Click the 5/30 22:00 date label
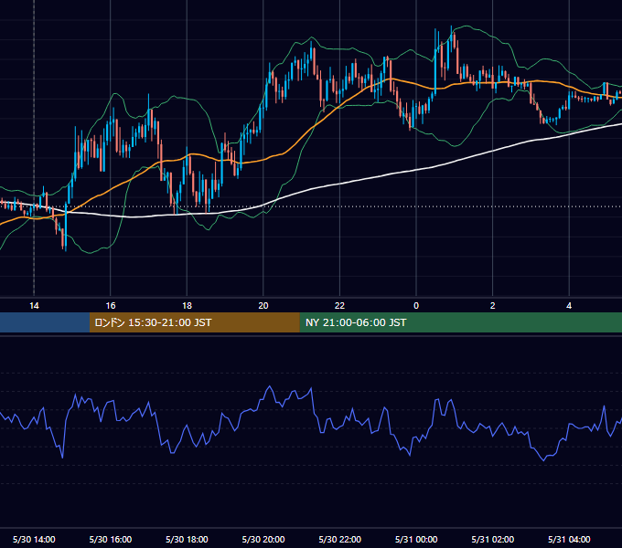 (x=340, y=539)
